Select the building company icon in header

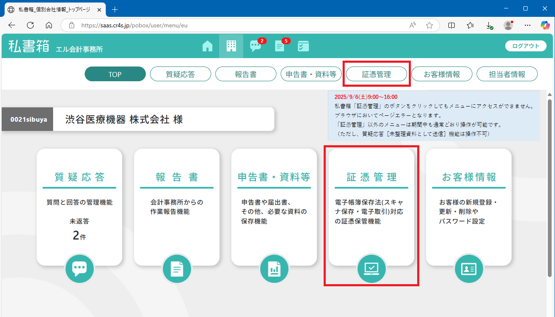pos(231,46)
